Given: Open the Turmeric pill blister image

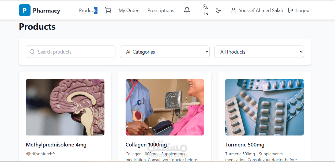Looking at the screenshot, I should pos(265,107).
